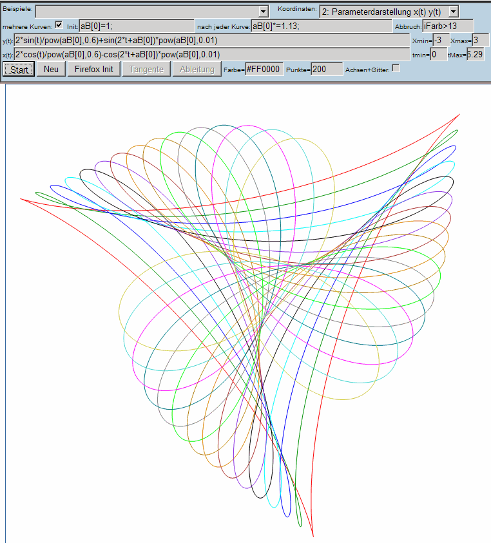Click the Neu button

(x=51, y=69)
